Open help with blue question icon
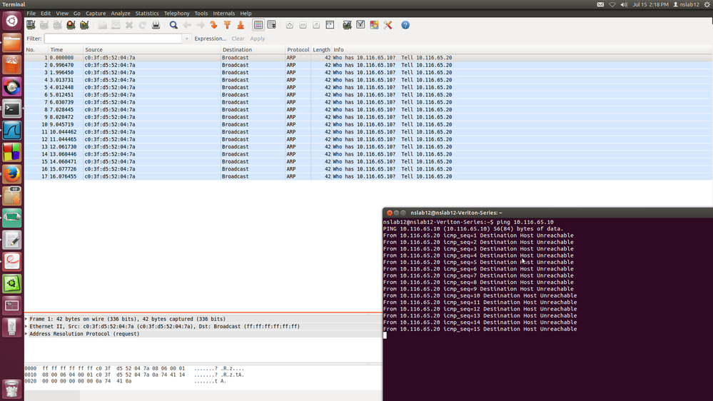713x401 pixels. [405, 25]
